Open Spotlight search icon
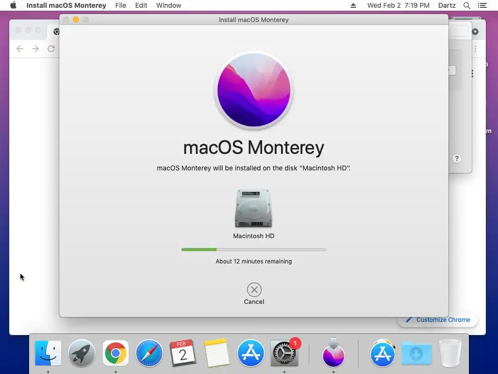Viewport: 498px width, 374px height. 466,5
